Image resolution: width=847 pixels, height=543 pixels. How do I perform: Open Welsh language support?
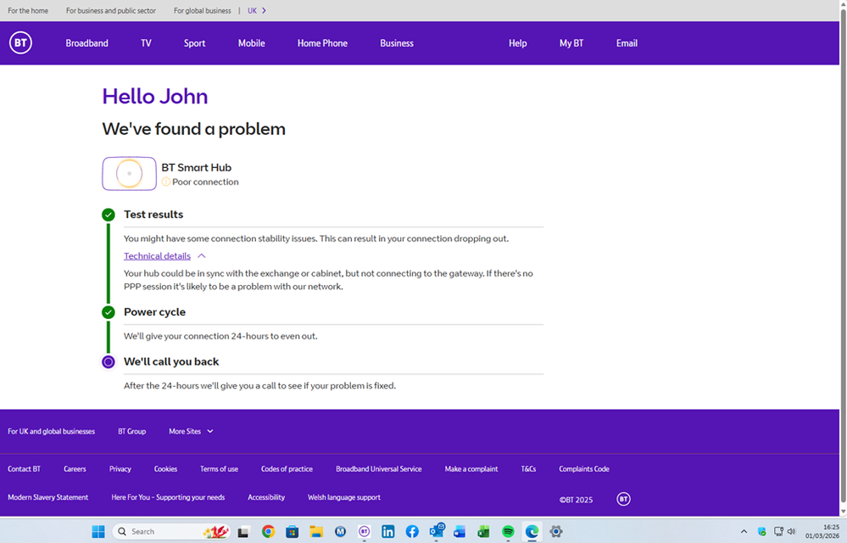(344, 497)
